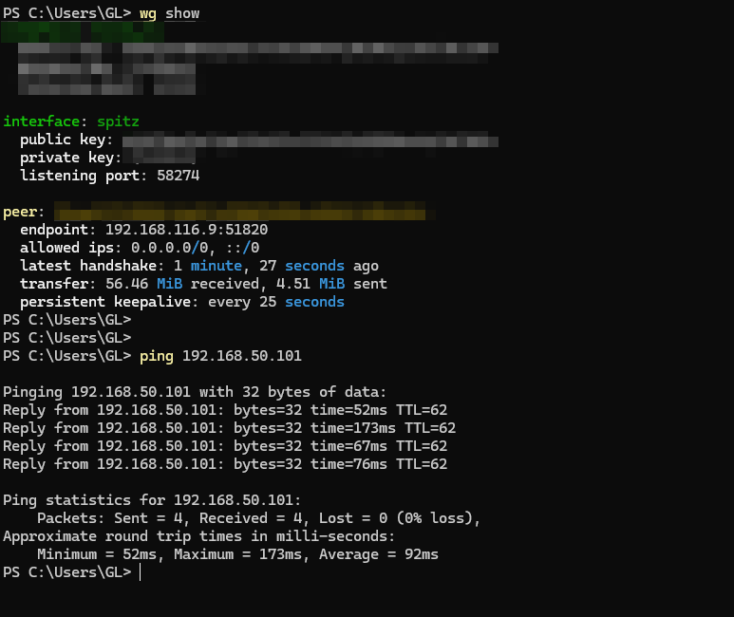This screenshot has width=734, height=617.
Task: Click the 'ping 192.168.50.101' command
Action: pyautogui.click(x=220, y=356)
